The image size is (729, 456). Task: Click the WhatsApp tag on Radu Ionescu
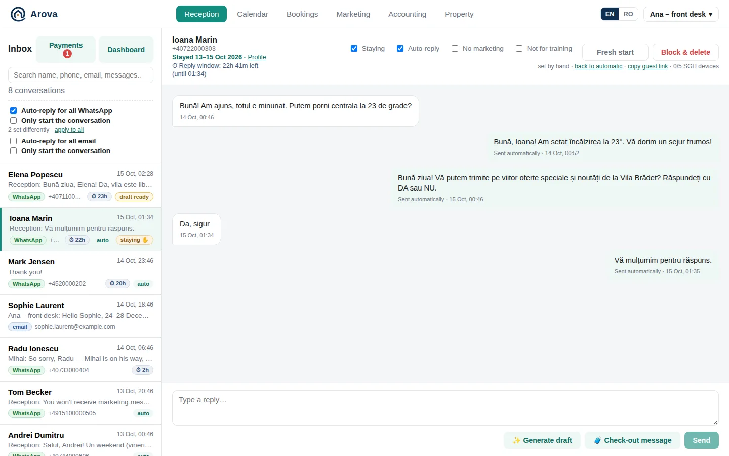26,370
